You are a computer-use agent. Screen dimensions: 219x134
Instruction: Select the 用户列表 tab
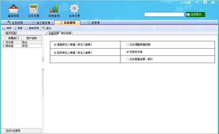click(x=11, y=33)
